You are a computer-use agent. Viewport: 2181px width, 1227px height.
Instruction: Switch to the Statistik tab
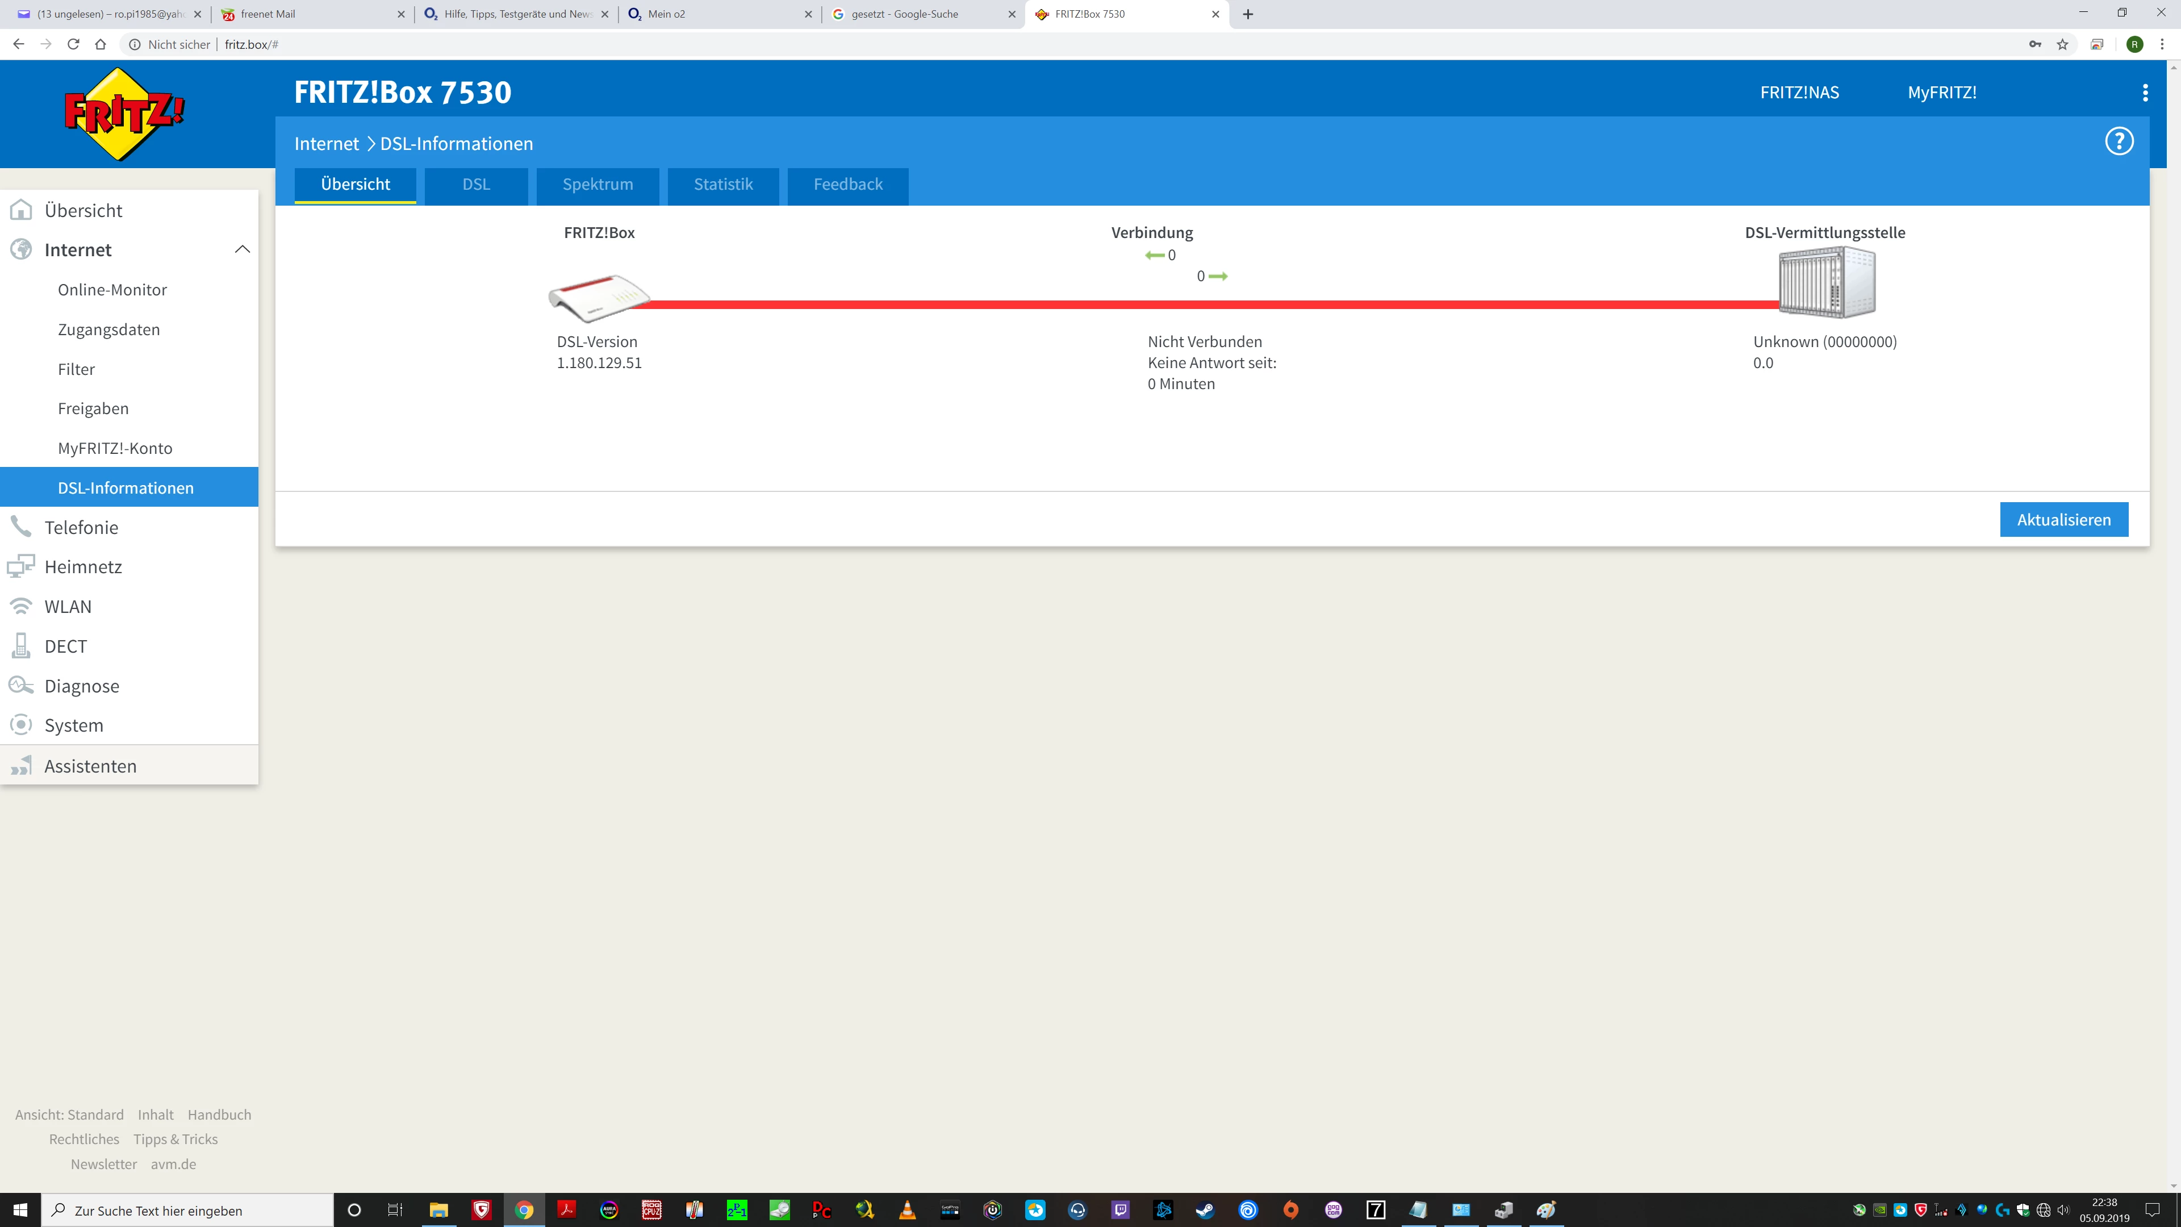723,185
